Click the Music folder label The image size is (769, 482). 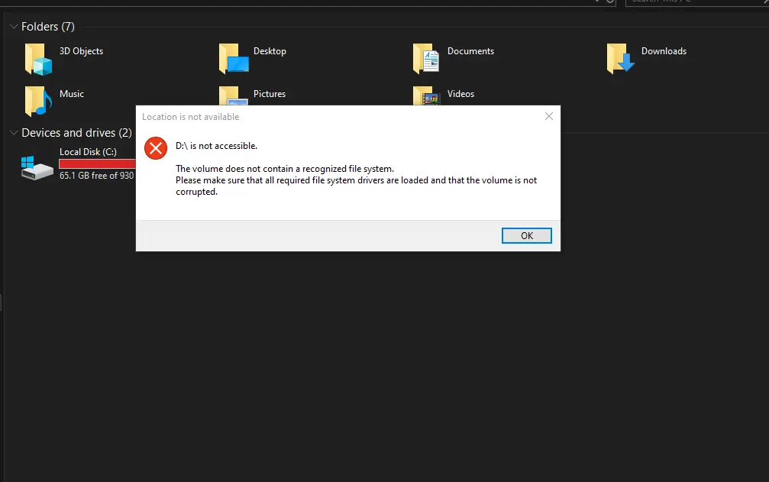72,94
